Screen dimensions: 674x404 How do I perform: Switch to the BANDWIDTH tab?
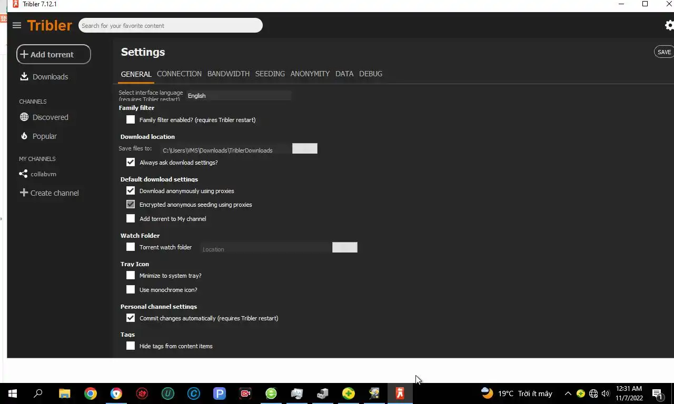click(x=229, y=74)
